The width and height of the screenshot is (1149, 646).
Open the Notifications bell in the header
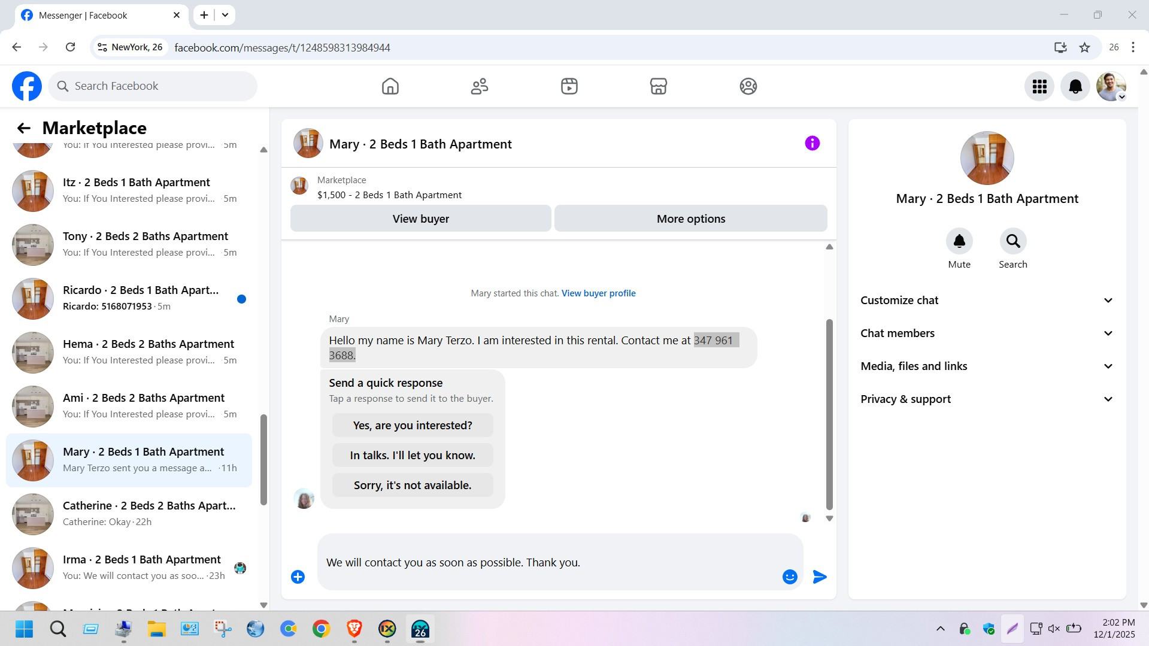point(1075,86)
